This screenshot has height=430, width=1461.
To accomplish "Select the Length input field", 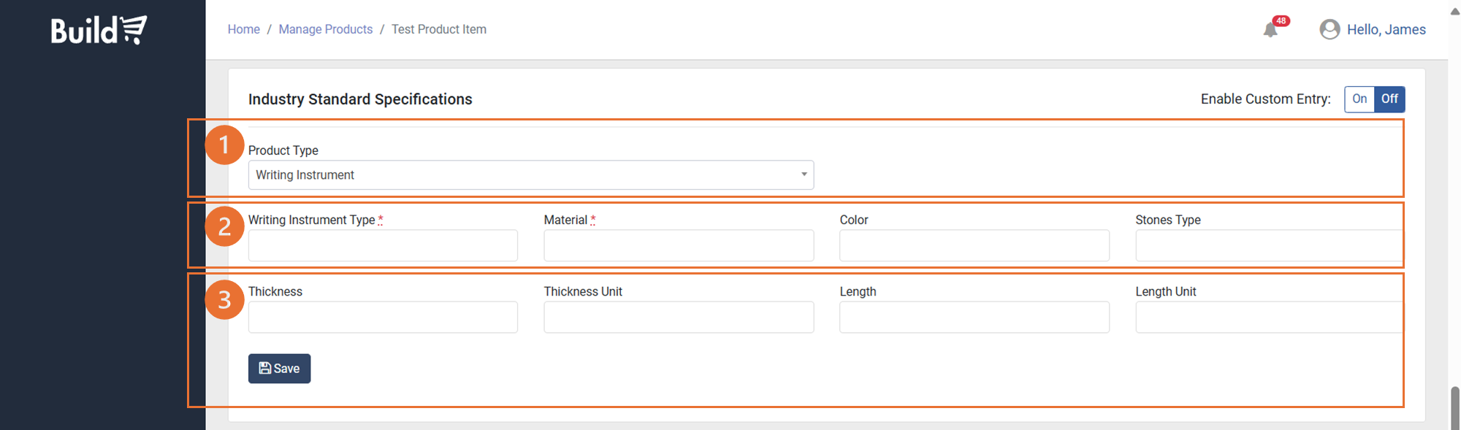I will (x=974, y=318).
